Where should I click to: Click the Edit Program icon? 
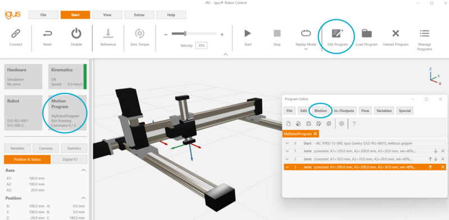pyautogui.click(x=337, y=34)
